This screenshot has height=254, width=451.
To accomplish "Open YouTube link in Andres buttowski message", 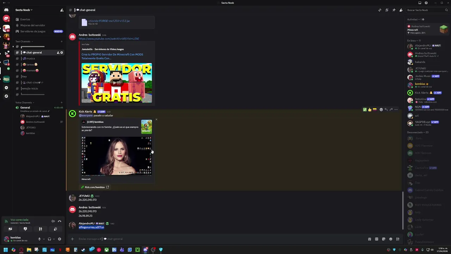I will point(109,39).
